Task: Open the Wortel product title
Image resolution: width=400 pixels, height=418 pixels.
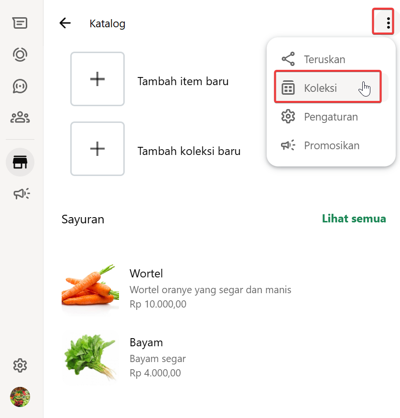Action: pyautogui.click(x=146, y=274)
